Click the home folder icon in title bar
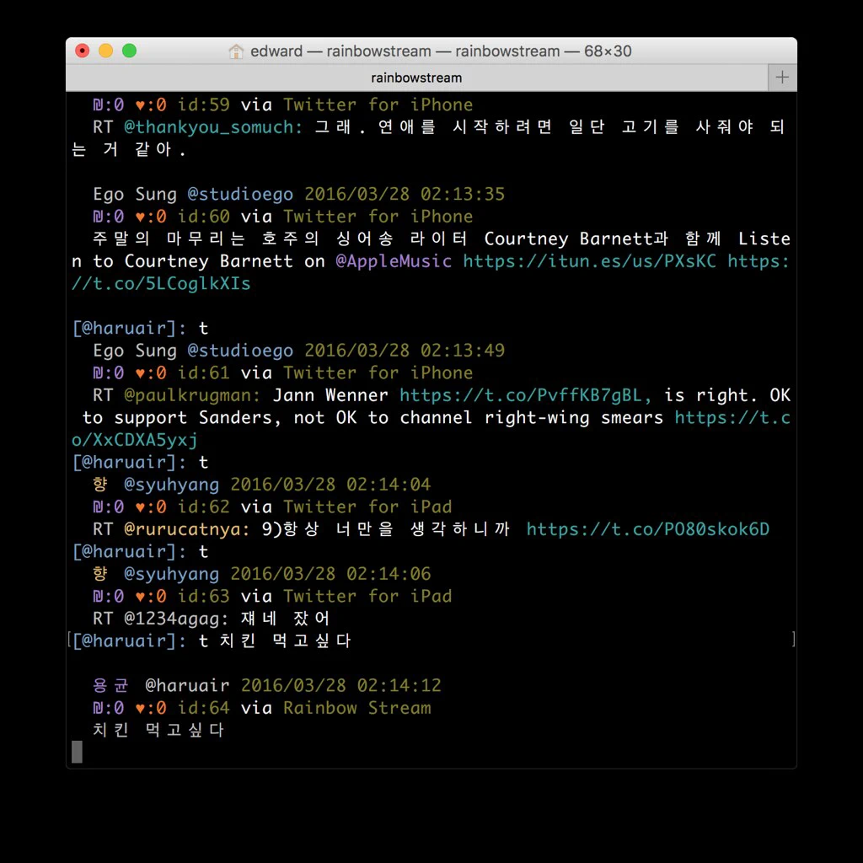The height and width of the screenshot is (863, 863). [x=236, y=51]
